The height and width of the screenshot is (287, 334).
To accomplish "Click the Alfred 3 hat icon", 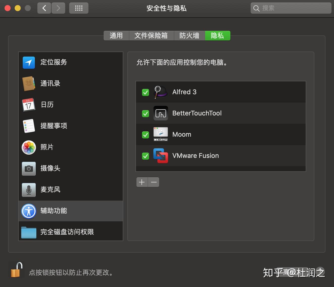I will pyautogui.click(x=160, y=92).
